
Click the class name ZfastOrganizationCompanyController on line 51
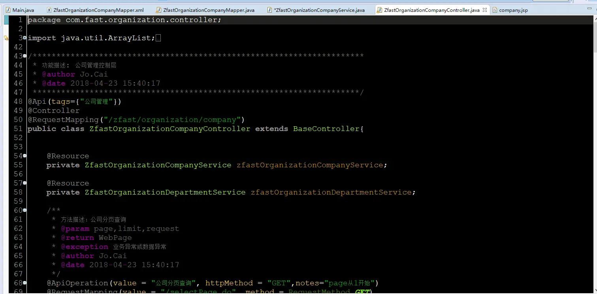click(170, 129)
